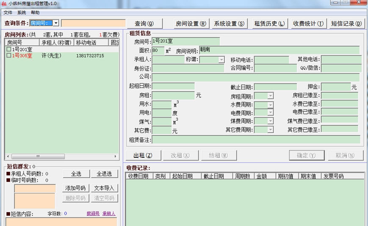Open 收费统计(T)

pos(308,23)
